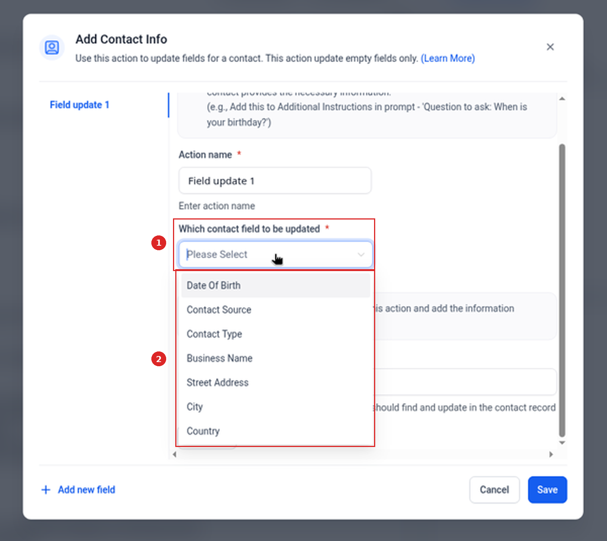Choose Date Of Birth from the list
Image resolution: width=607 pixels, height=541 pixels.
(x=276, y=285)
